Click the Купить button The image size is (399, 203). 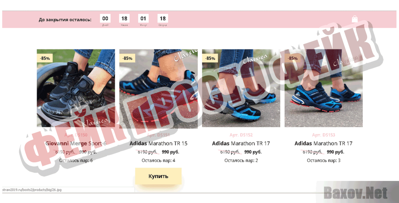tap(158, 176)
